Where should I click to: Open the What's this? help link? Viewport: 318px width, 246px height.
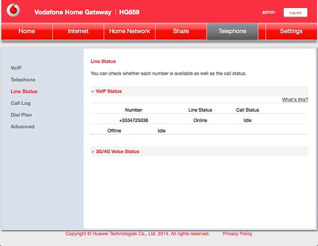[295, 100]
